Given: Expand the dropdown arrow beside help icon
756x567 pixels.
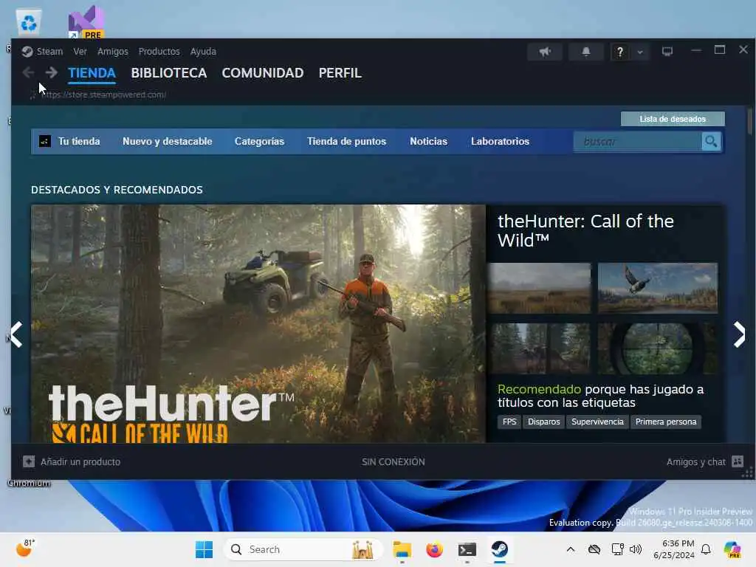Looking at the screenshot, I should click(640, 52).
